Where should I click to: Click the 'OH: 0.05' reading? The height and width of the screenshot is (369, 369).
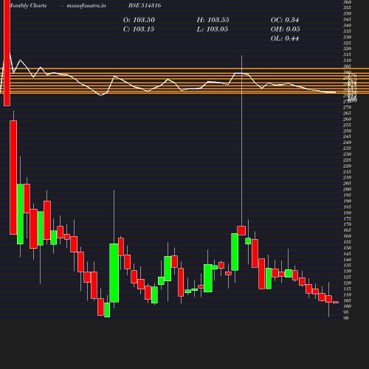click(x=286, y=30)
